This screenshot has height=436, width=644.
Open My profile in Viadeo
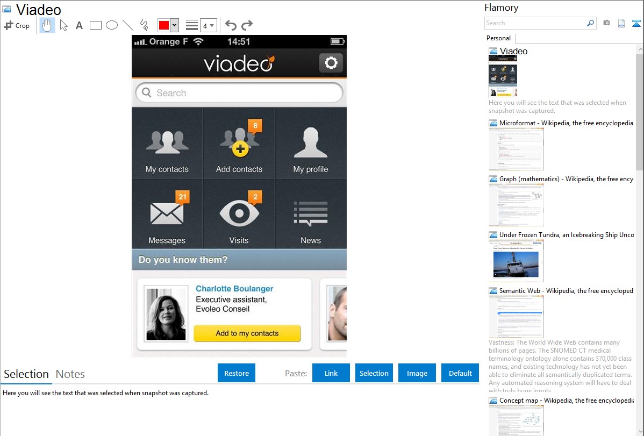coord(311,144)
